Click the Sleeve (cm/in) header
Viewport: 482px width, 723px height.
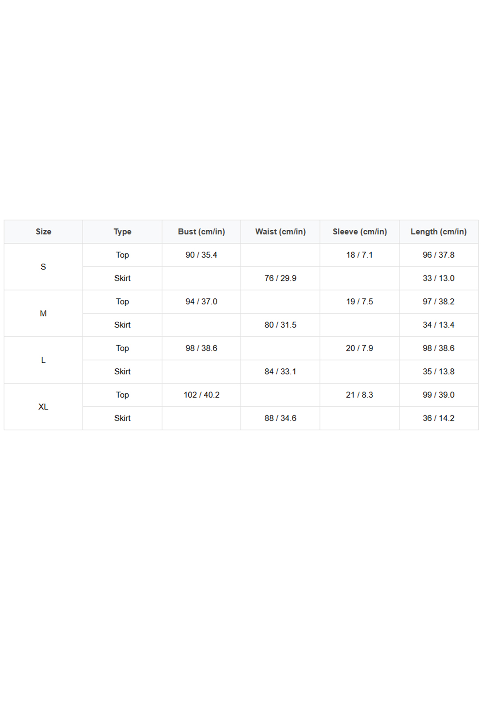coord(360,232)
